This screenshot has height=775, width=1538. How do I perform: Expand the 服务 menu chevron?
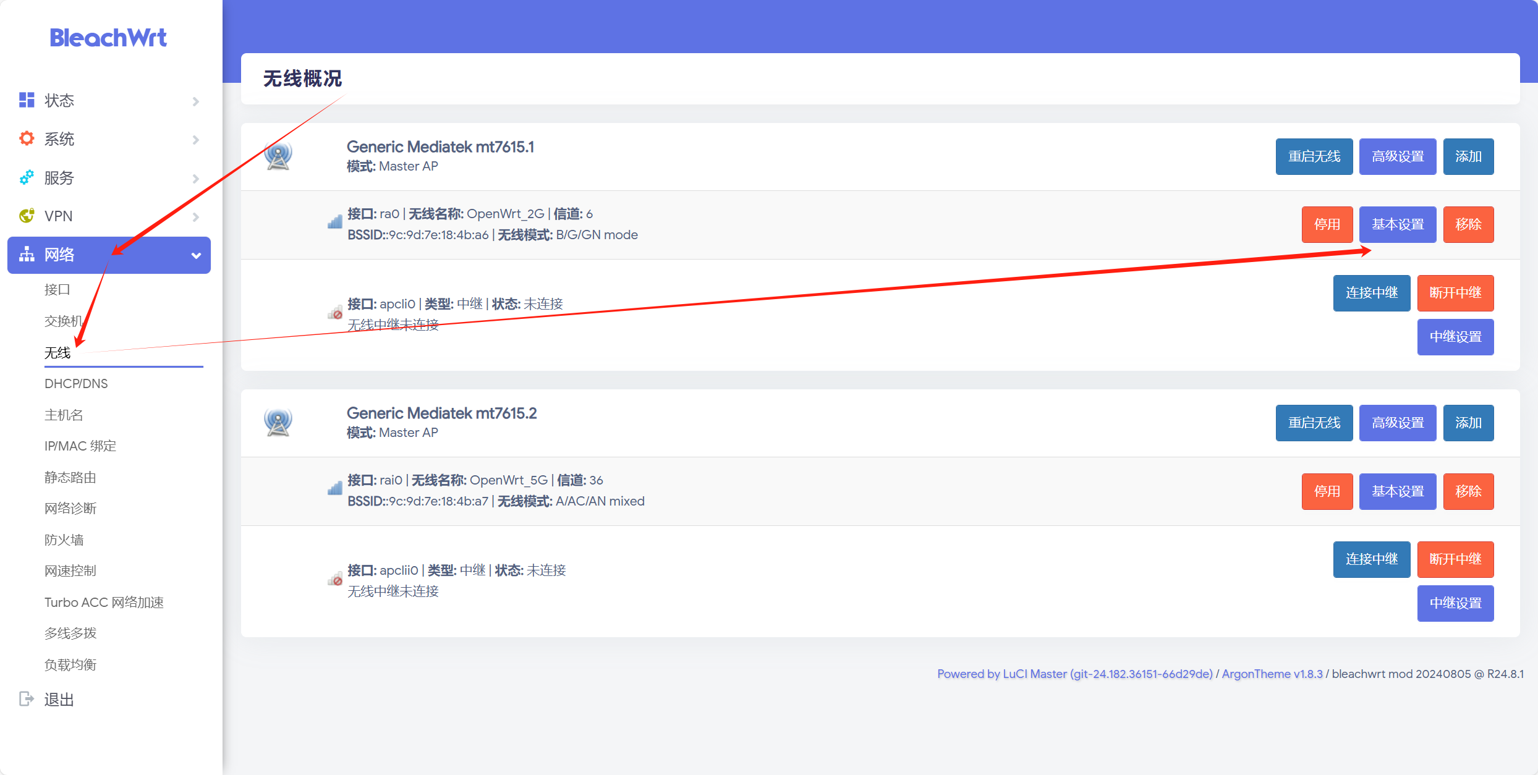196,179
